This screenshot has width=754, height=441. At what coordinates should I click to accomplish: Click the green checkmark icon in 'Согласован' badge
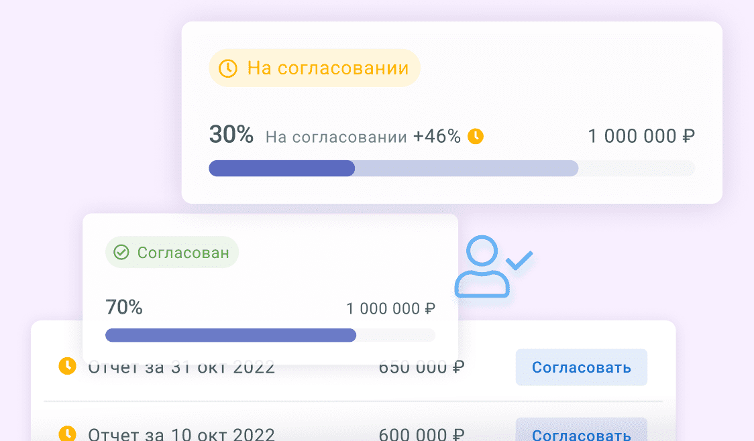[121, 252]
